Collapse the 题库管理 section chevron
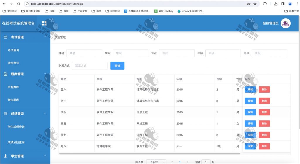Viewport: 300px width, 164px height. pos(45,74)
